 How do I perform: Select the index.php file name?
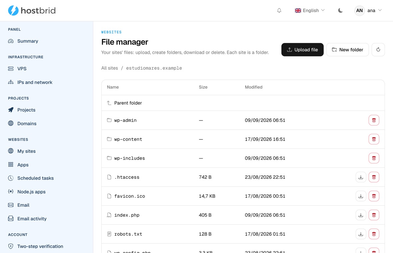[x=127, y=215]
